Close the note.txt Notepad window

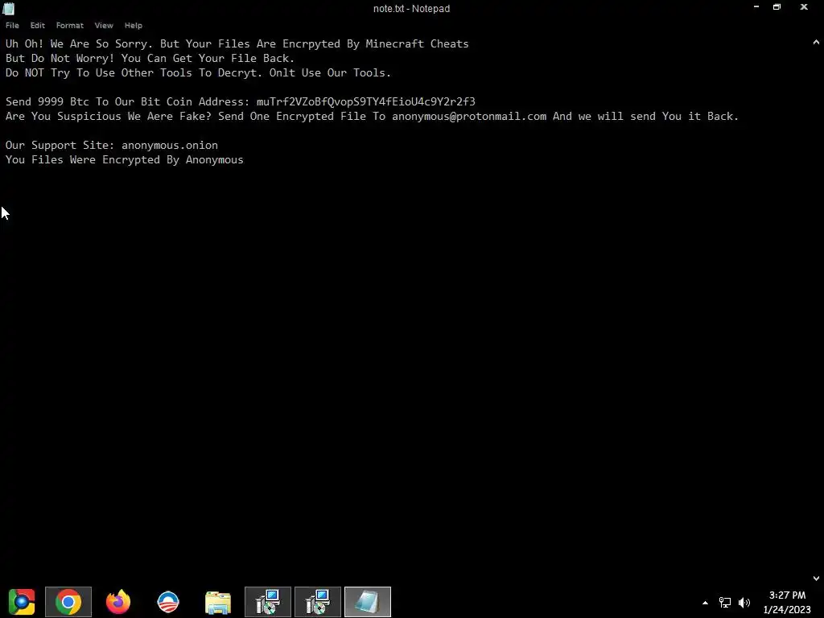point(804,7)
